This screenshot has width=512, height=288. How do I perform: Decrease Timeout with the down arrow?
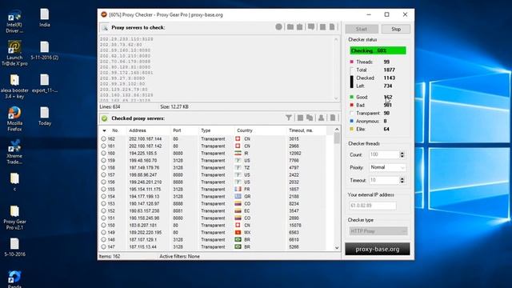coord(402,182)
